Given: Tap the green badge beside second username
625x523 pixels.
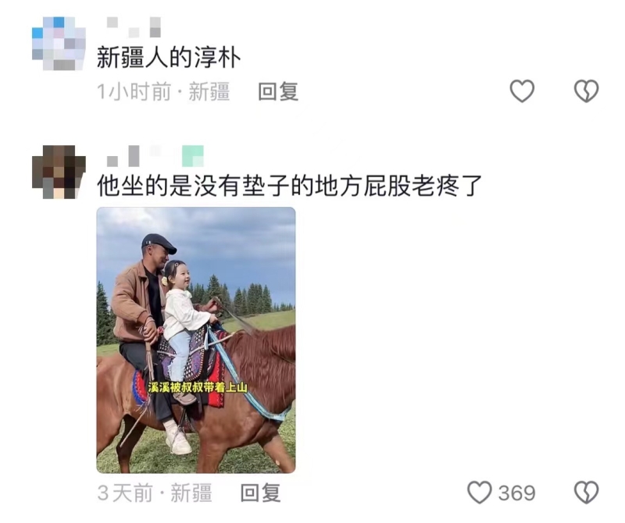Looking at the screenshot, I should (x=193, y=156).
